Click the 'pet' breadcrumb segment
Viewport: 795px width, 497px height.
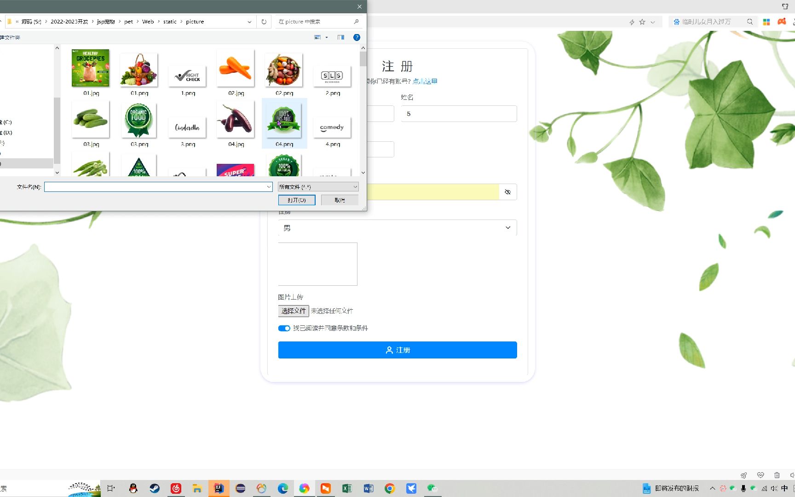(x=128, y=22)
